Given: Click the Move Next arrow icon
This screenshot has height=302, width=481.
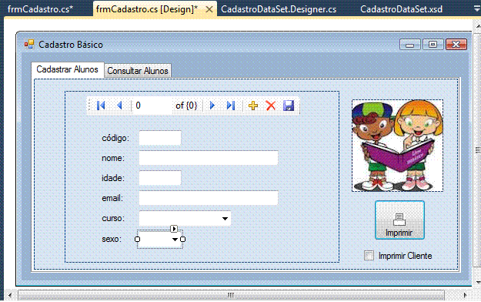Looking at the screenshot, I should [x=212, y=106].
